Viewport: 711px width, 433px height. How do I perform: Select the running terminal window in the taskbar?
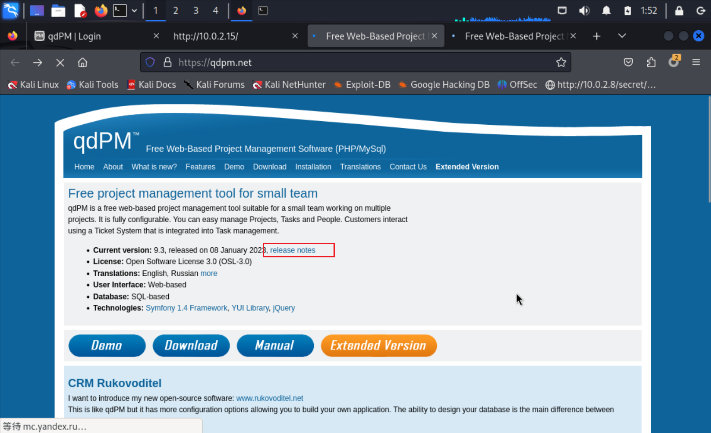tap(263, 11)
